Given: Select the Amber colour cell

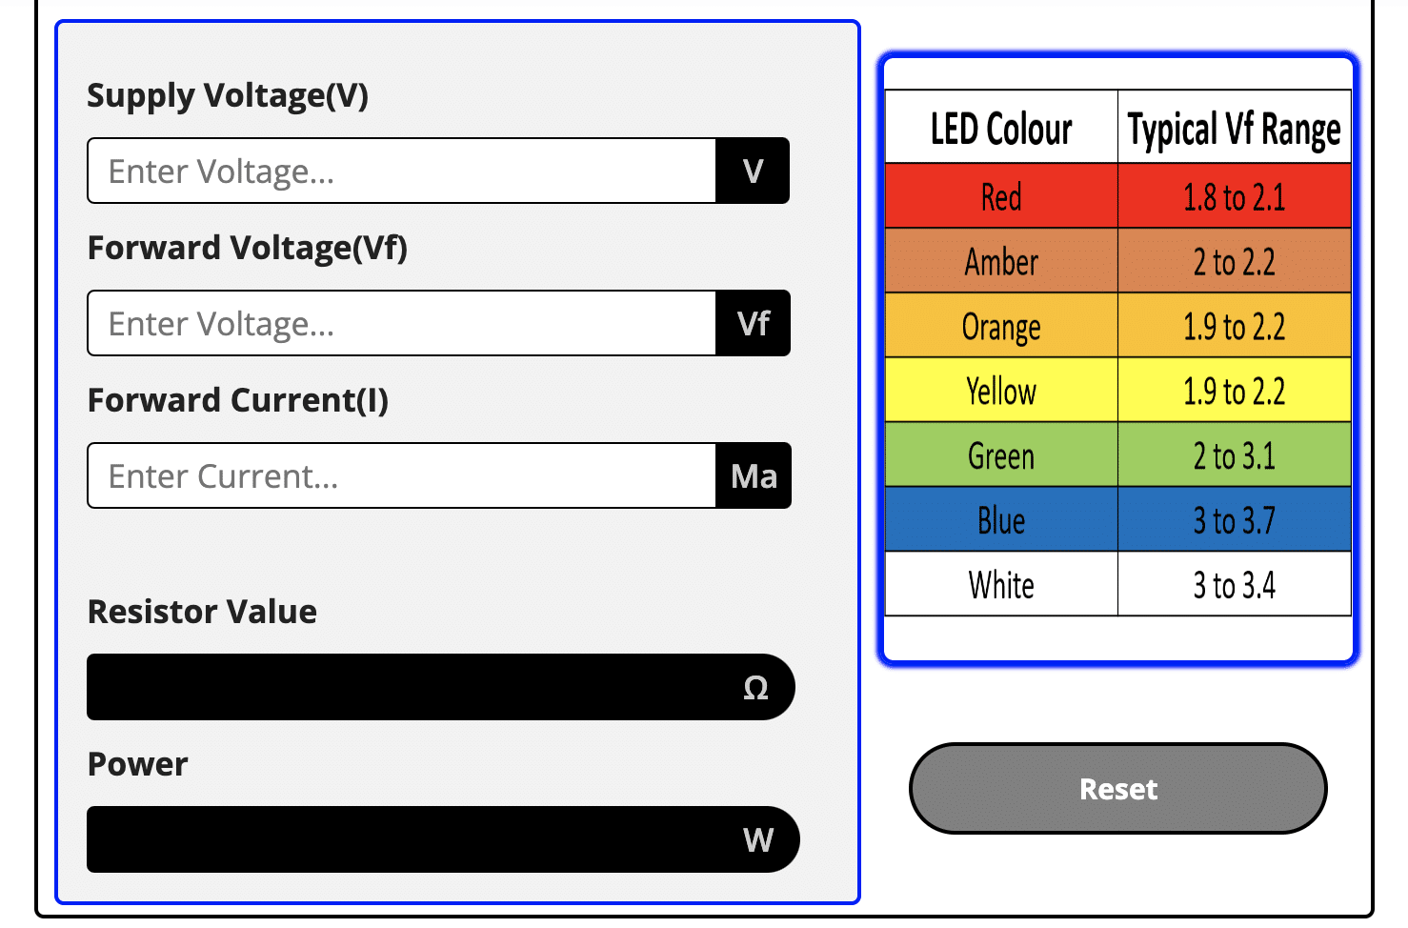Looking at the screenshot, I should coord(1001,261).
